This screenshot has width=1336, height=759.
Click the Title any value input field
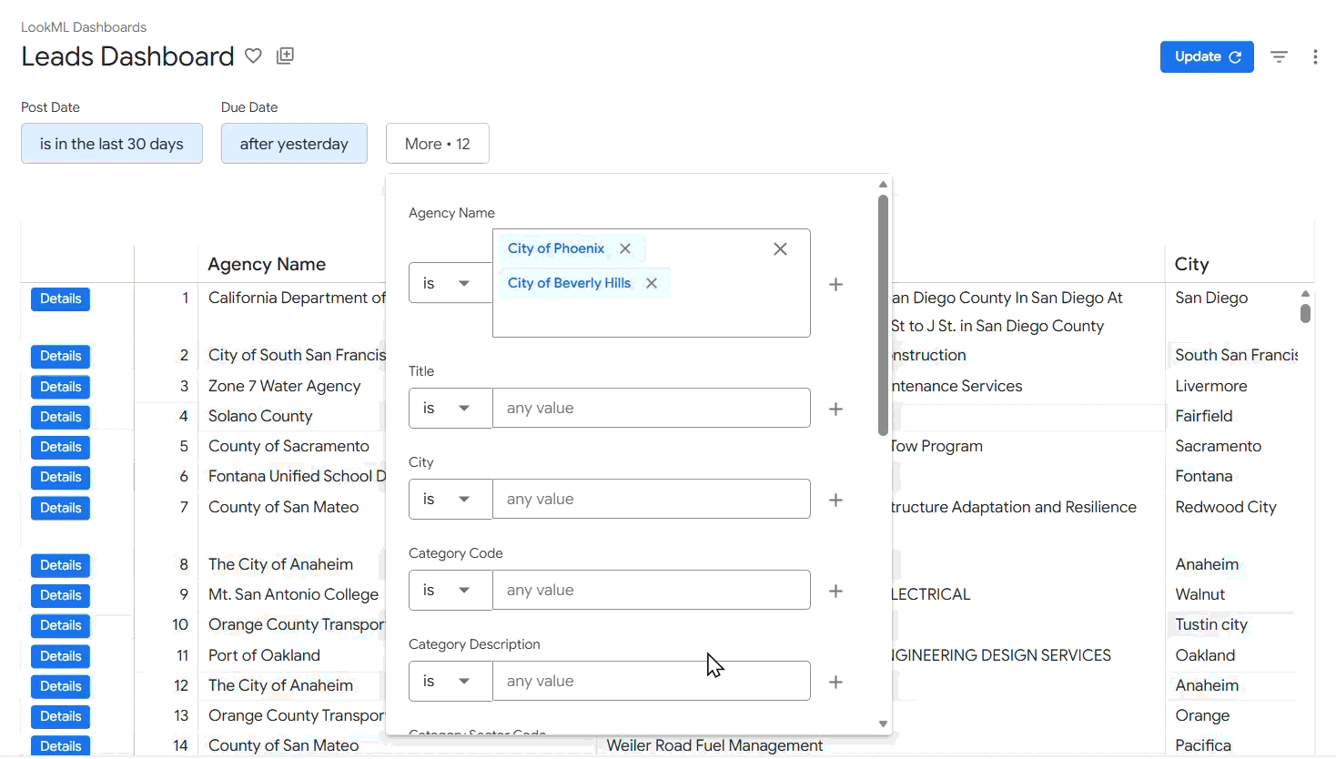tap(652, 408)
